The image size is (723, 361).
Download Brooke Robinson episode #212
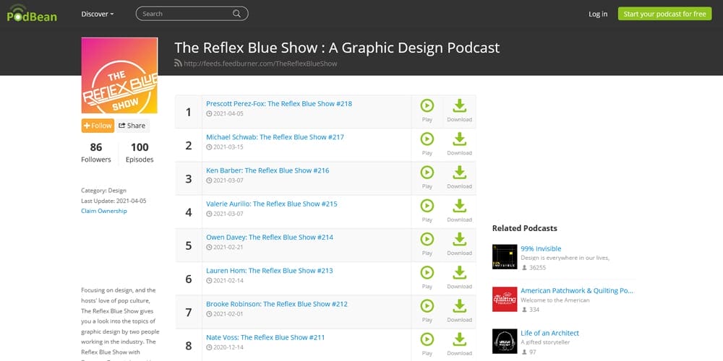[x=459, y=310]
